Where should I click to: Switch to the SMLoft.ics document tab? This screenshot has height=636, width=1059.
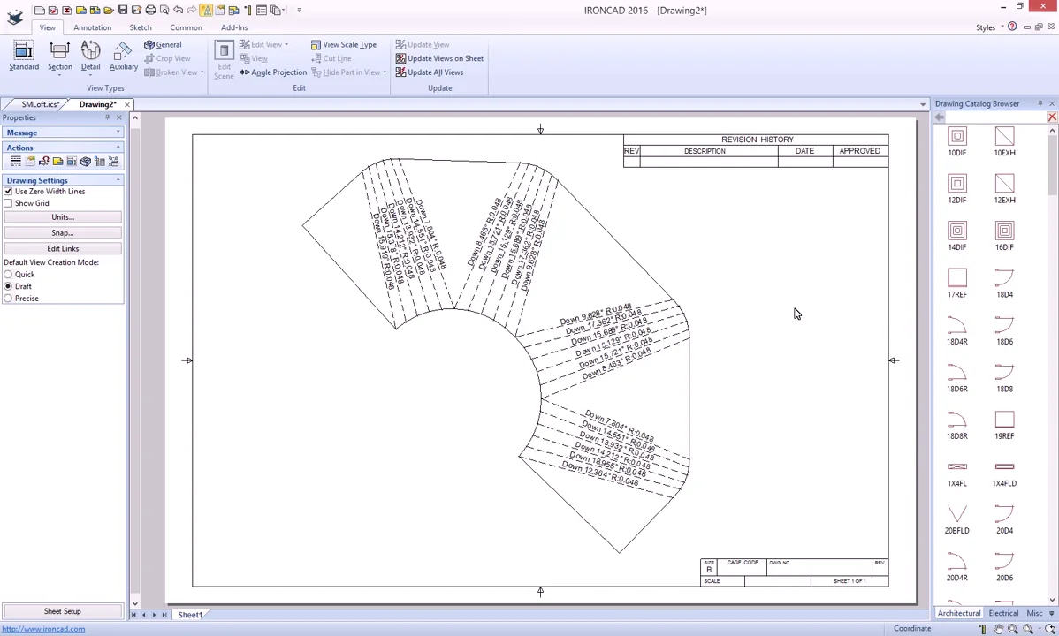[x=40, y=104]
